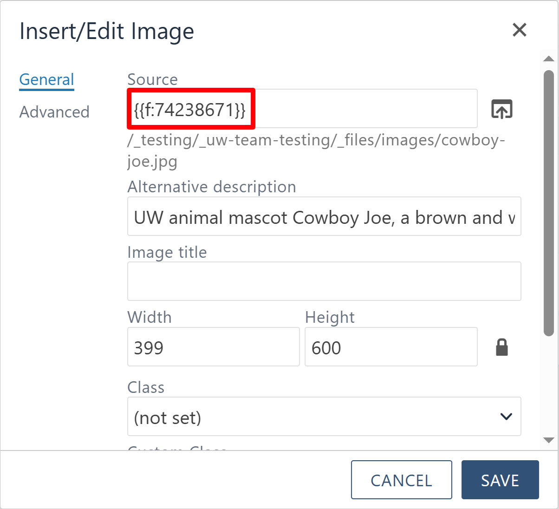Close the Insert/Edit Image dialog

coord(520,30)
